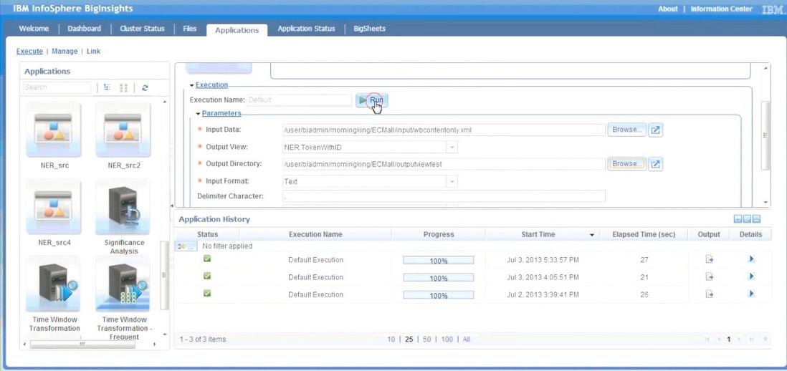The height and width of the screenshot is (371, 787).
Task: Click the Input Data path field
Action: 444,130
